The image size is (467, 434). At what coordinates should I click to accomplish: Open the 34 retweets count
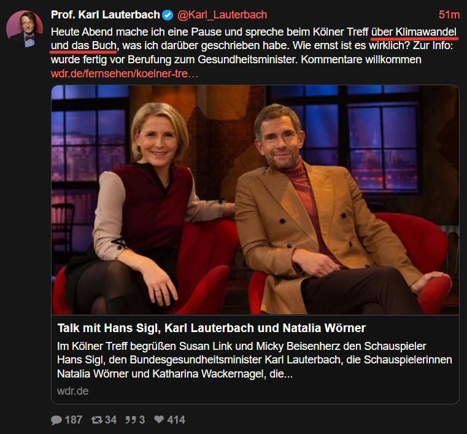[x=110, y=420]
